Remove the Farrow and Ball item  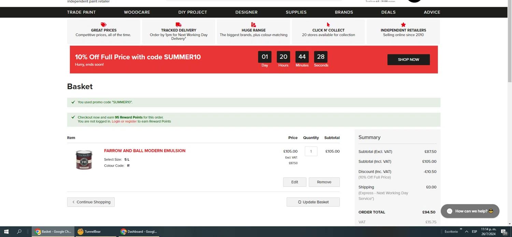pos(324,182)
